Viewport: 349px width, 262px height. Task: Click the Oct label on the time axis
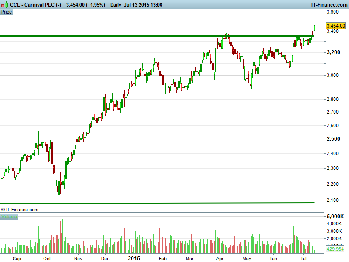(x=48, y=258)
